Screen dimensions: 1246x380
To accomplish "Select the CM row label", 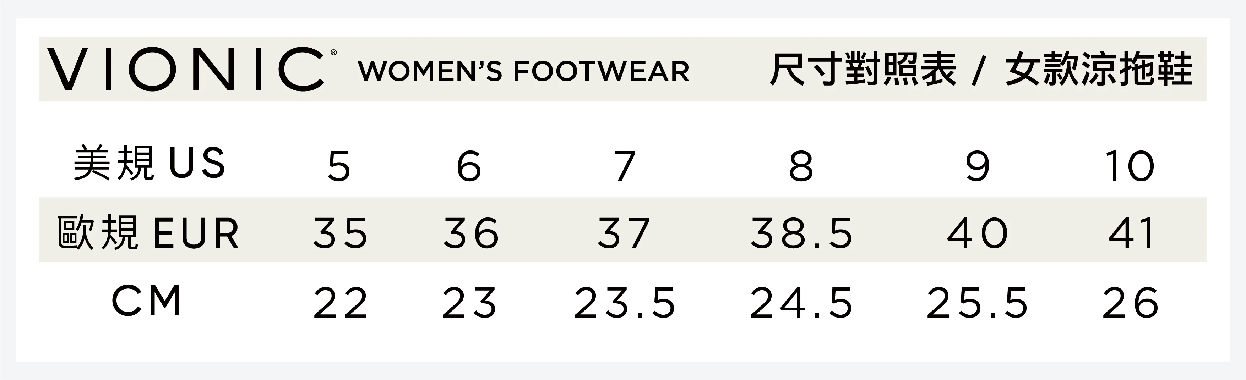I will [147, 301].
